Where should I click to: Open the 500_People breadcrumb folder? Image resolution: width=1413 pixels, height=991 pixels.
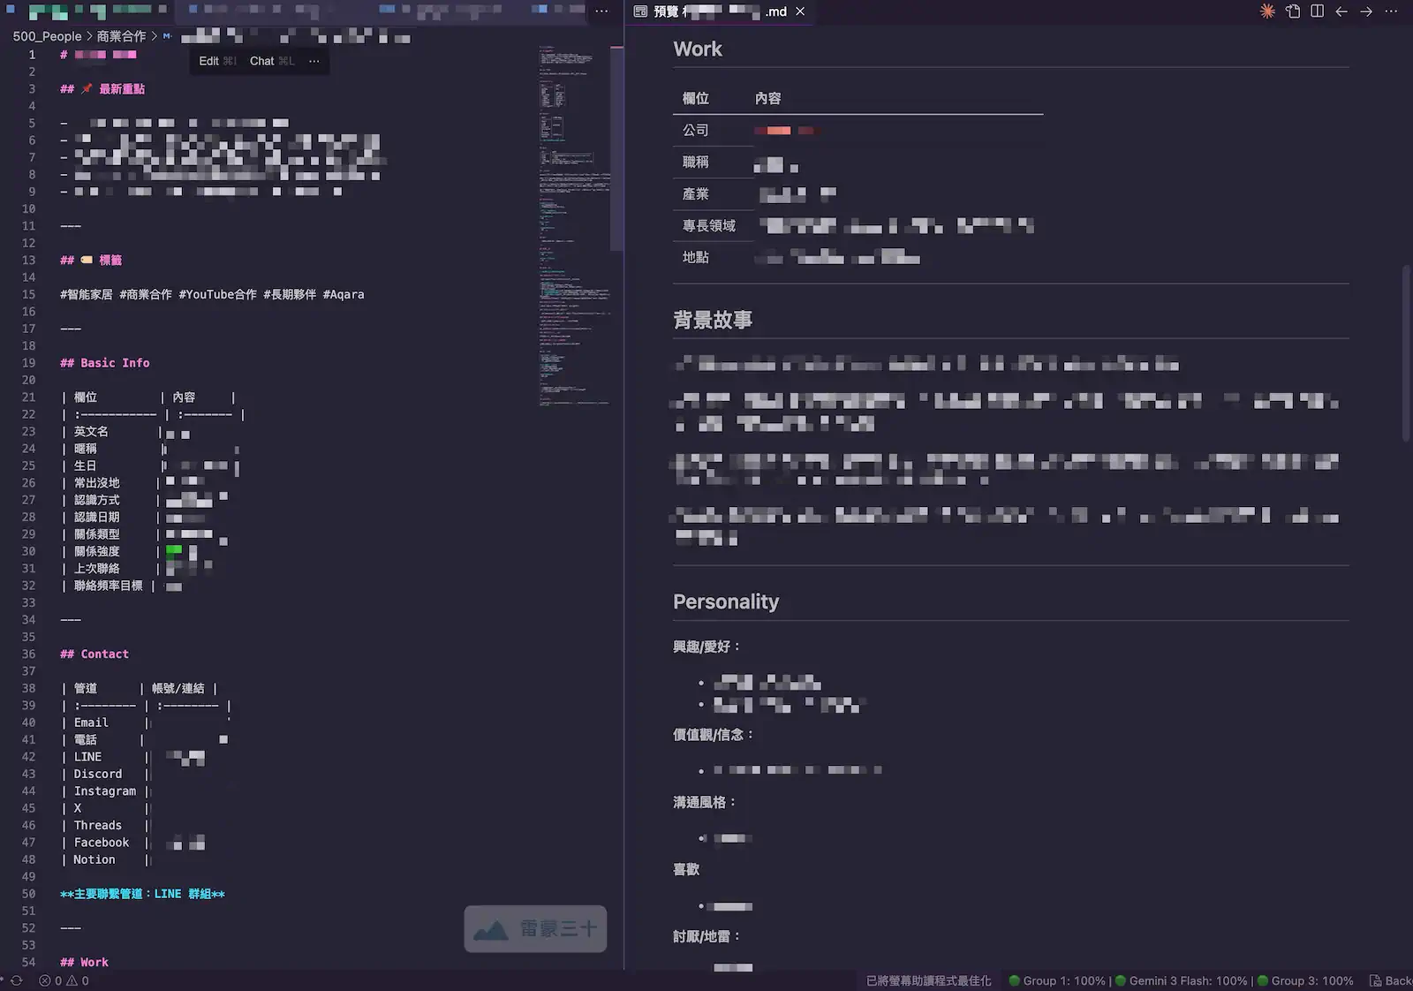pos(47,36)
